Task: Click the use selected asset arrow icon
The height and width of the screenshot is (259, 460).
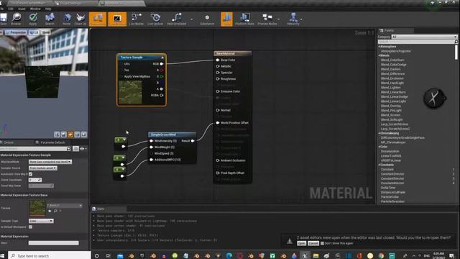Action: click(50, 211)
